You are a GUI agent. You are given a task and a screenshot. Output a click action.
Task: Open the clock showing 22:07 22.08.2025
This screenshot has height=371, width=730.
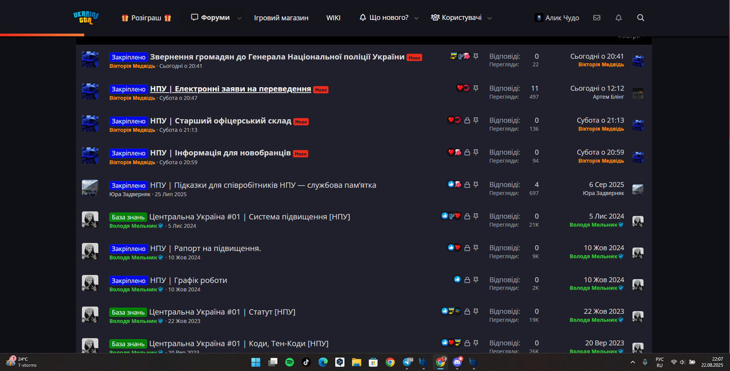[x=712, y=362]
